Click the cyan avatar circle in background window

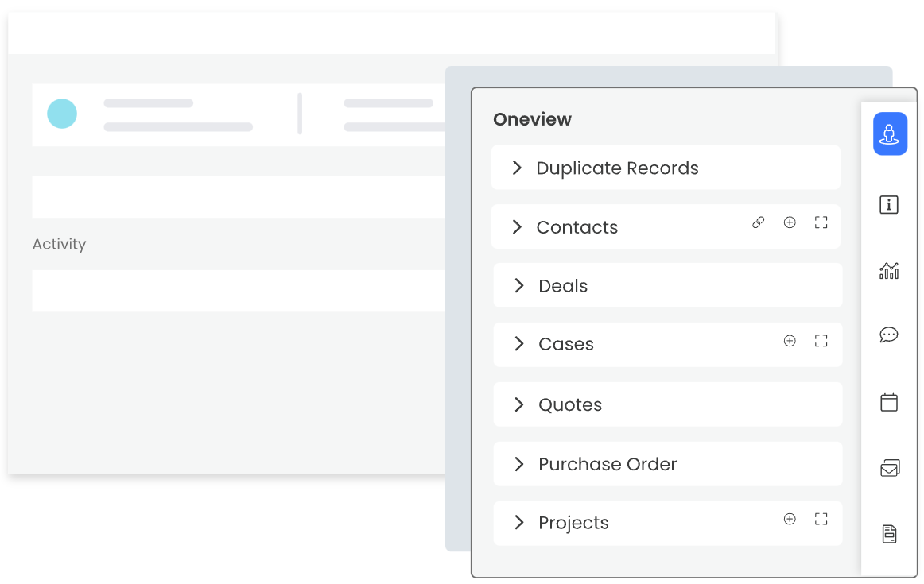(62, 114)
